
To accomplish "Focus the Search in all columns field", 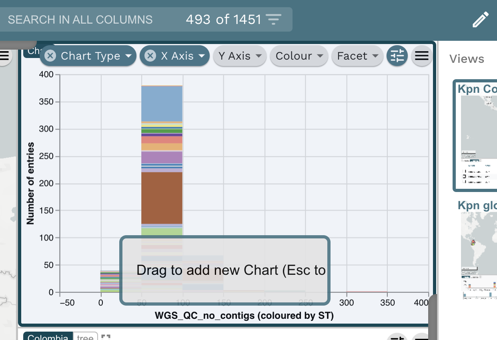I will pos(80,20).
